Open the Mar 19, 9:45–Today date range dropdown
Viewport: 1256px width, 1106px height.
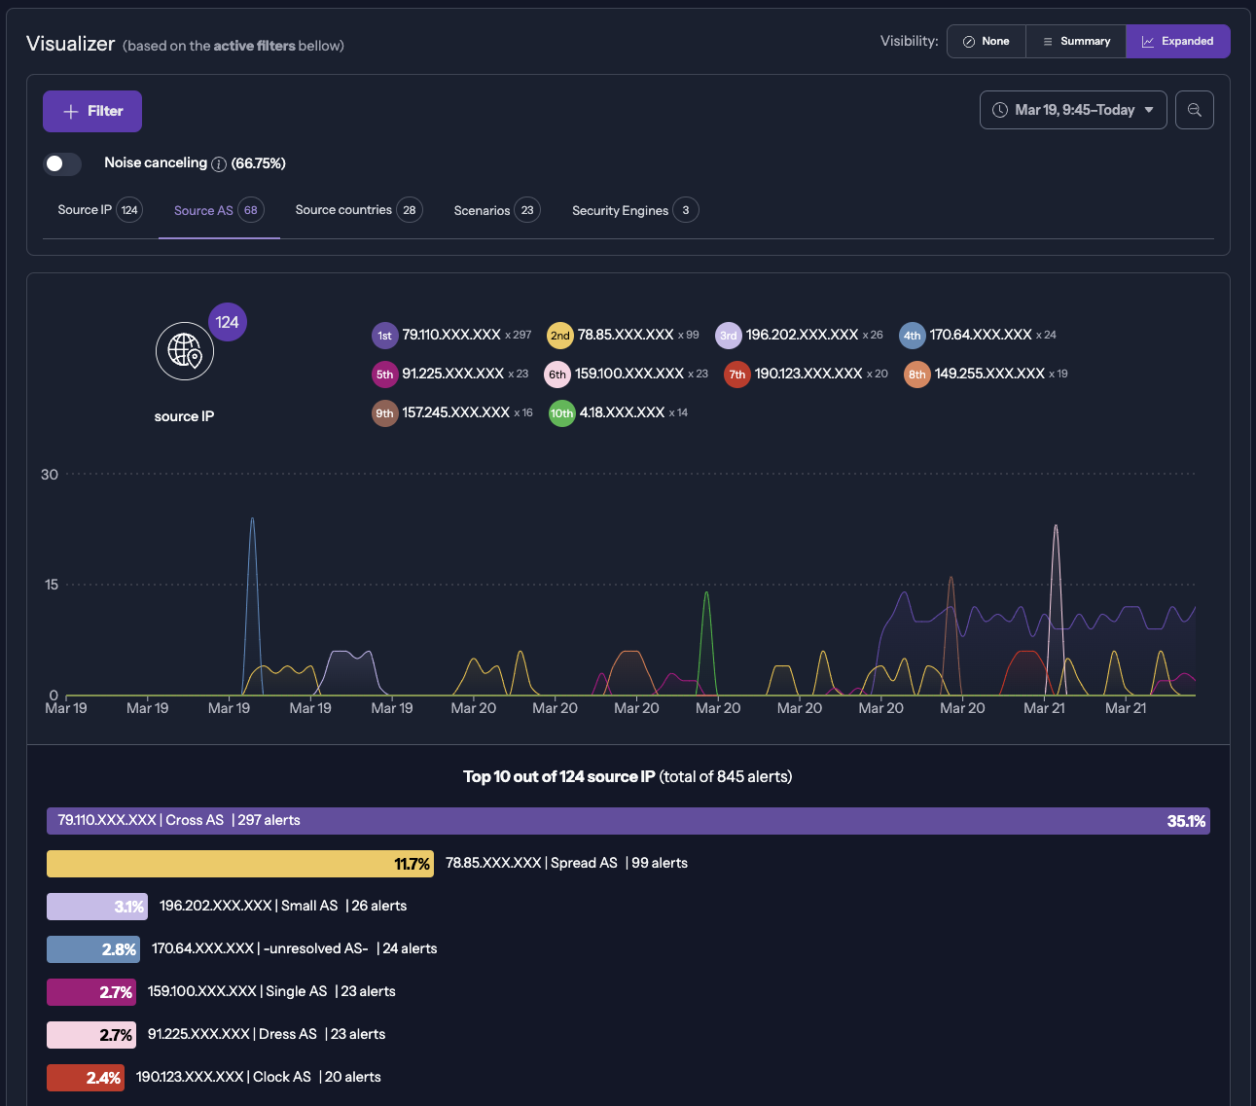(x=1072, y=111)
